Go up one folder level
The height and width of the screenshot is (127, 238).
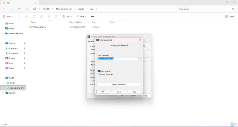click(19, 9)
